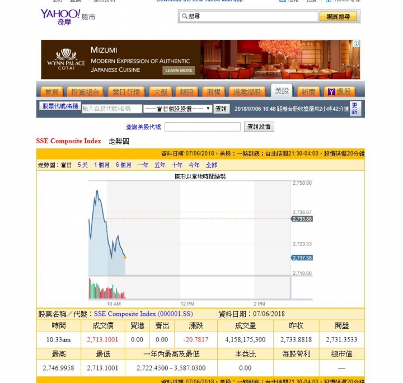Viewport: 403px width, 383px height.
Task: Click the 10 AM axis label
Action: point(114,304)
